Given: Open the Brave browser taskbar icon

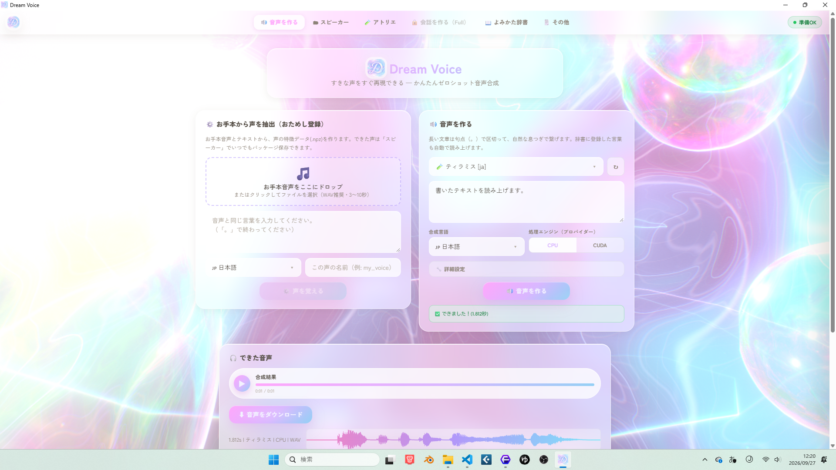Looking at the screenshot, I should (410, 460).
